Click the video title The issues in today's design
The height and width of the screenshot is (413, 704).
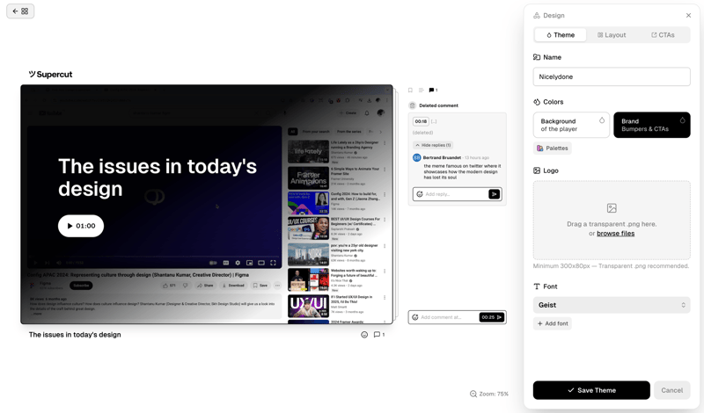tap(75, 335)
